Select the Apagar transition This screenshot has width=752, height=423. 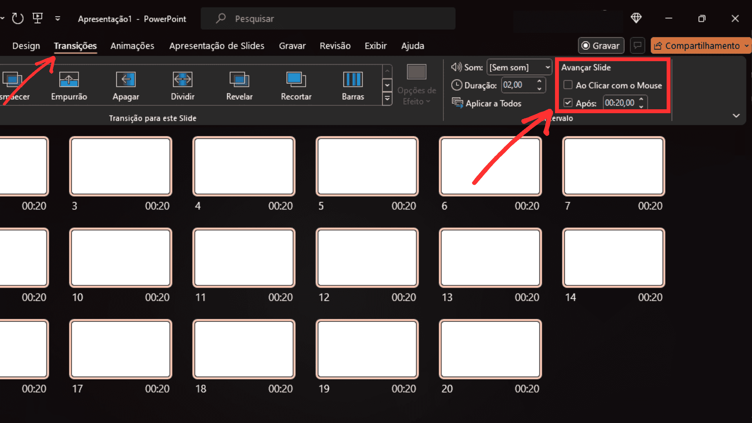tap(126, 86)
